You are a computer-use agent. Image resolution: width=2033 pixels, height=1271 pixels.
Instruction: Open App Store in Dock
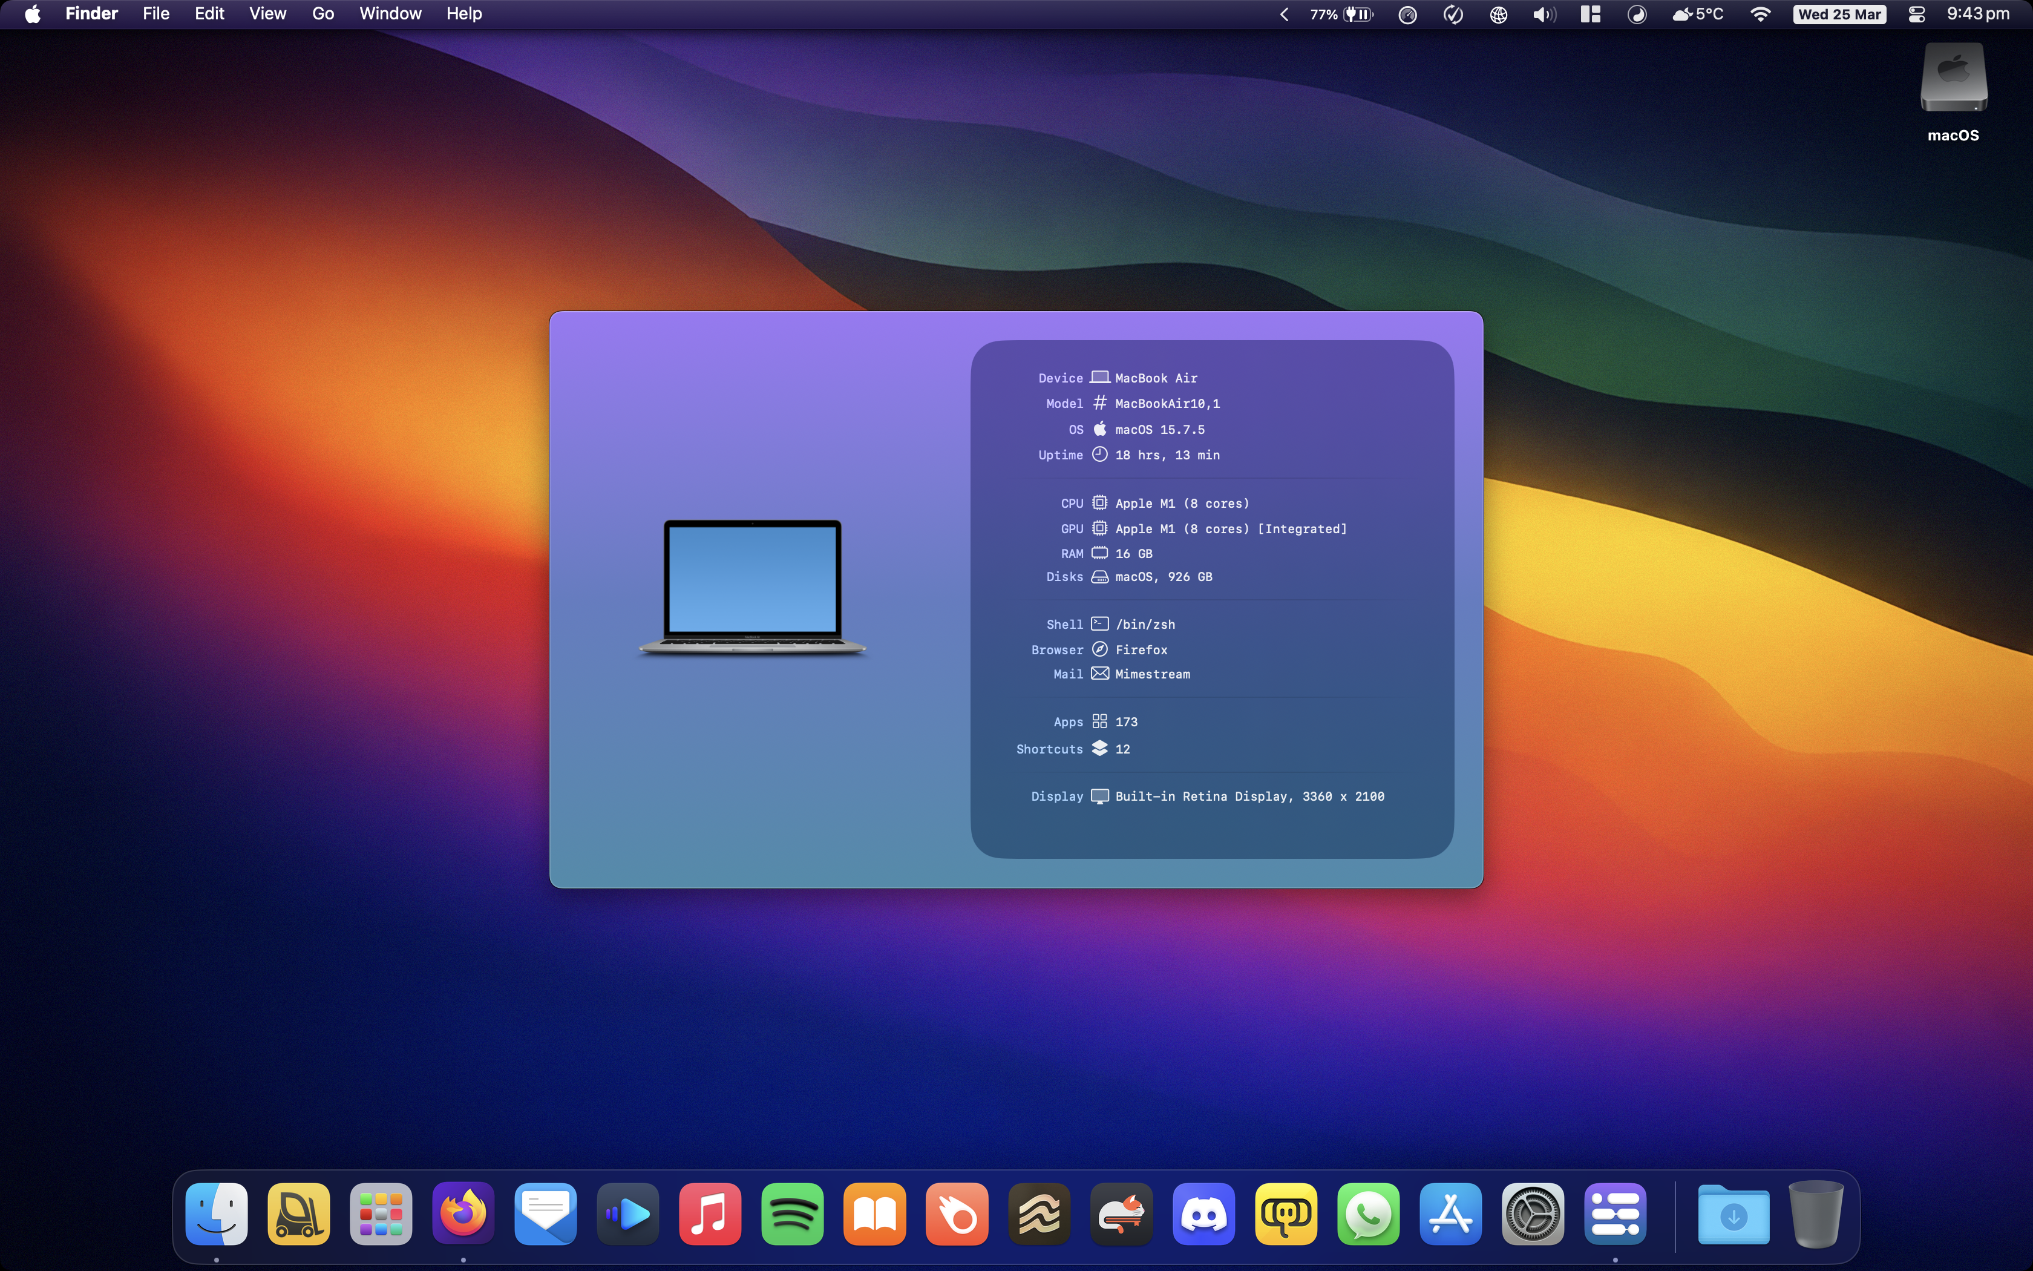tap(1452, 1214)
